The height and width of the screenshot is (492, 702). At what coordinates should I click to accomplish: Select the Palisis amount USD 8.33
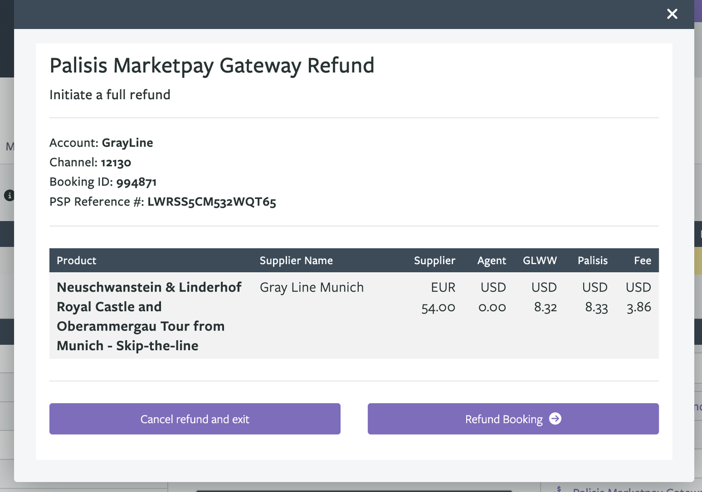595,298
